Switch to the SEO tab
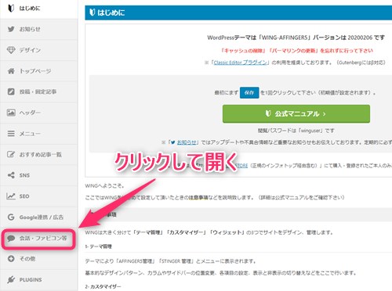Image resolution: width=392 pixels, height=291 pixels. pyautogui.click(x=38, y=196)
